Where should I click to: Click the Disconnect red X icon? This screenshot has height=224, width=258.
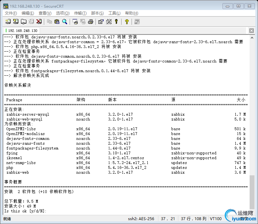click(39, 22)
